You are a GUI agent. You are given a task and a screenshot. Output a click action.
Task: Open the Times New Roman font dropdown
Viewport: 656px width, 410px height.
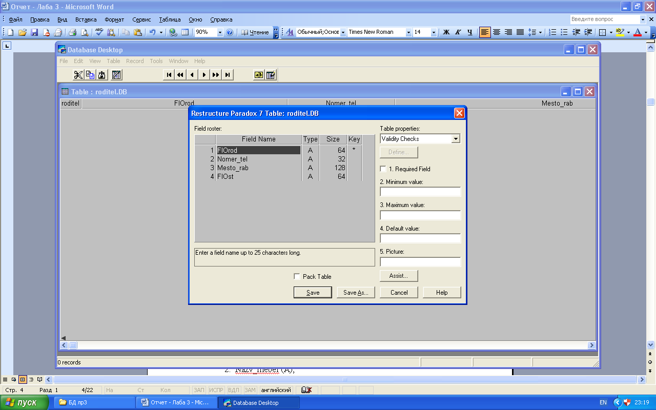408,32
